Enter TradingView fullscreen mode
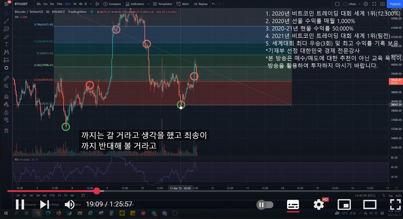Screen dimensions: 403x219 pyautogui.click(x=374, y=4)
